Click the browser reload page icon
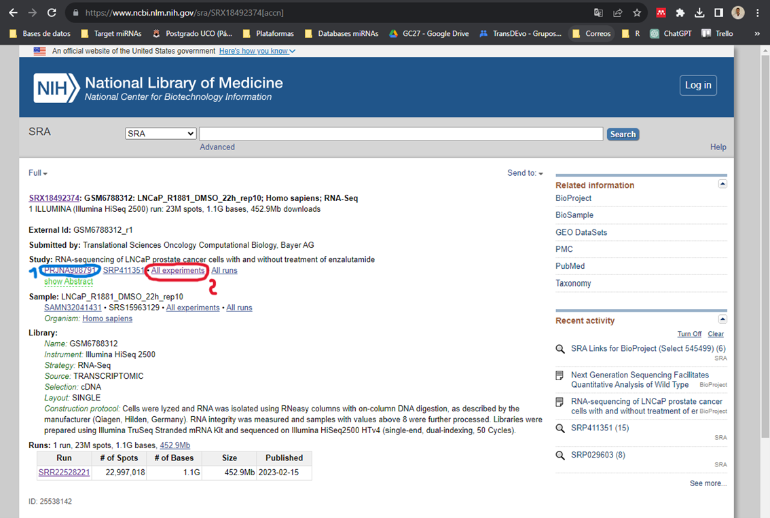Viewport: 770px width, 518px height. 52,13
